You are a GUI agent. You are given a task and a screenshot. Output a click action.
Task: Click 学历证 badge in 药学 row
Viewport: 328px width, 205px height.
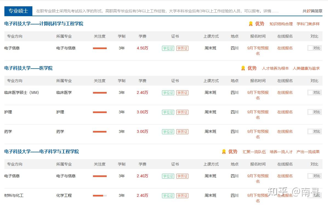(x=182, y=131)
